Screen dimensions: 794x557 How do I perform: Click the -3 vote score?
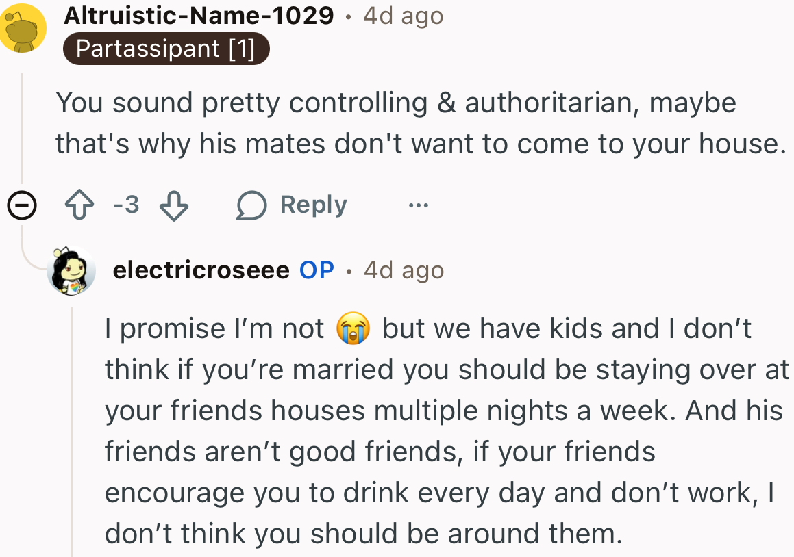point(125,204)
